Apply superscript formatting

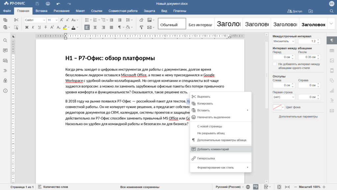[52, 27]
